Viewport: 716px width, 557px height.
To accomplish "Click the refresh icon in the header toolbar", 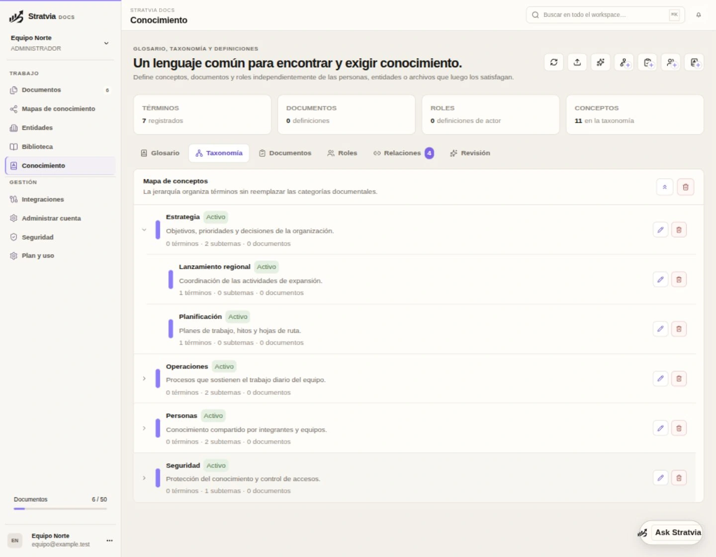I will click(x=553, y=62).
